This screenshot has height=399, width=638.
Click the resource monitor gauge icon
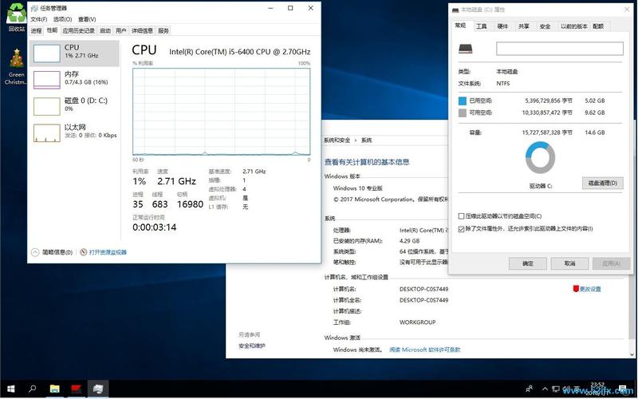84,252
